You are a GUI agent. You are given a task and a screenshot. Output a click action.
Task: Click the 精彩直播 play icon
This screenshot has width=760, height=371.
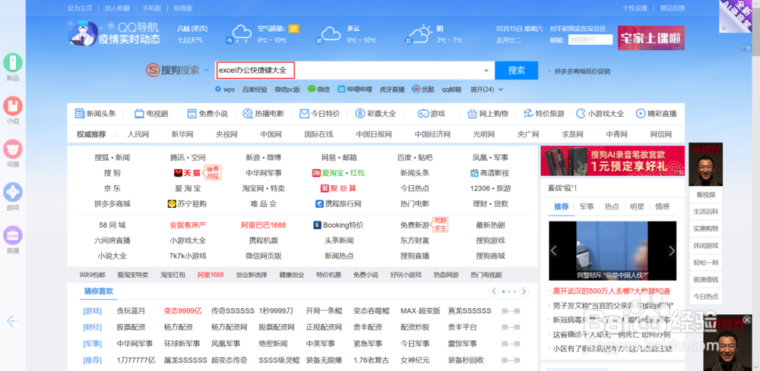tap(641, 114)
